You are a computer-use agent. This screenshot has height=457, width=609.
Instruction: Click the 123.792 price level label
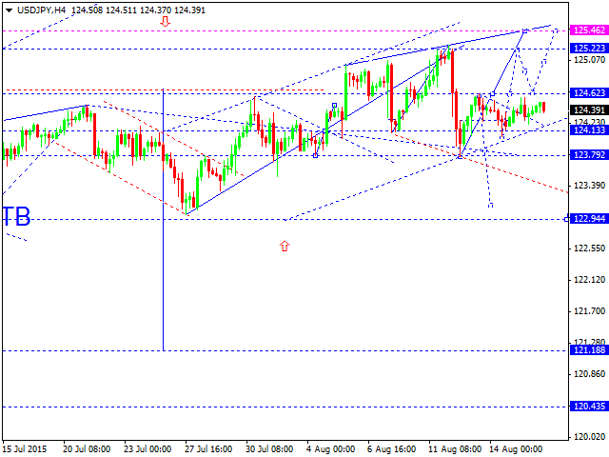pyautogui.click(x=589, y=155)
